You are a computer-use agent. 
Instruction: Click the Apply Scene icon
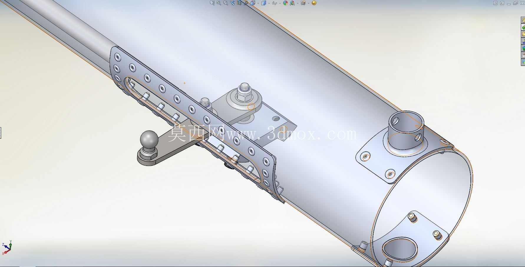pos(292,3)
